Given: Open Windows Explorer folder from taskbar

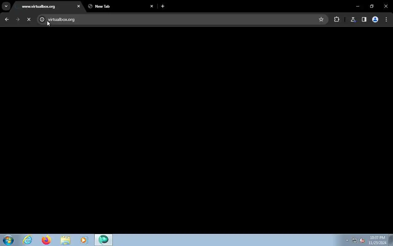Looking at the screenshot, I should 65,240.
